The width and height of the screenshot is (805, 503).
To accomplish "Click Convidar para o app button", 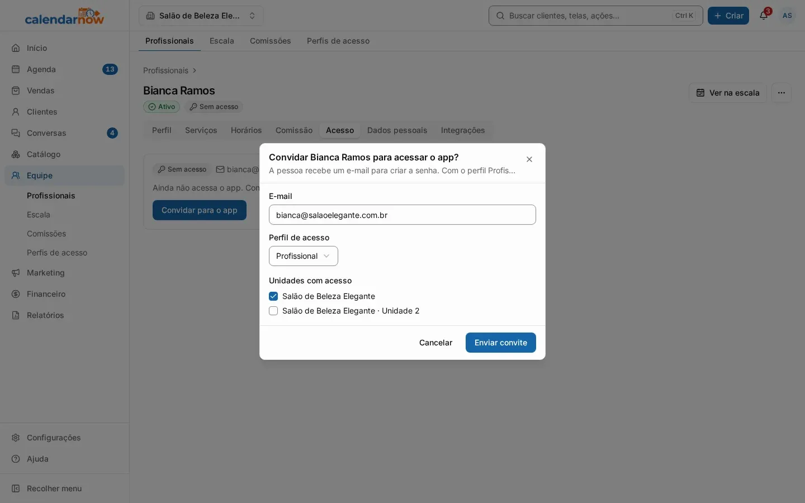I will coord(200,210).
